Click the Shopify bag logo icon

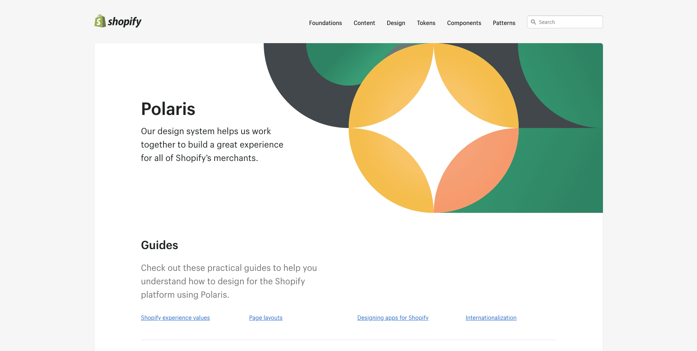coord(100,21)
